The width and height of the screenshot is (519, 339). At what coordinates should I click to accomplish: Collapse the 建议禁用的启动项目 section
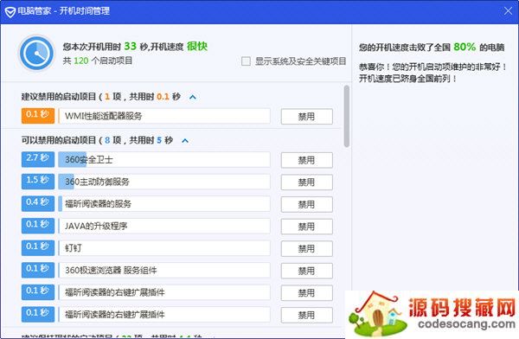(x=193, y=97)
